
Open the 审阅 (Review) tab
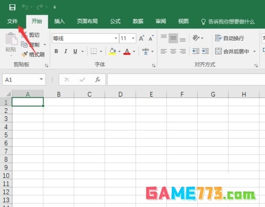tap(161, 22)
